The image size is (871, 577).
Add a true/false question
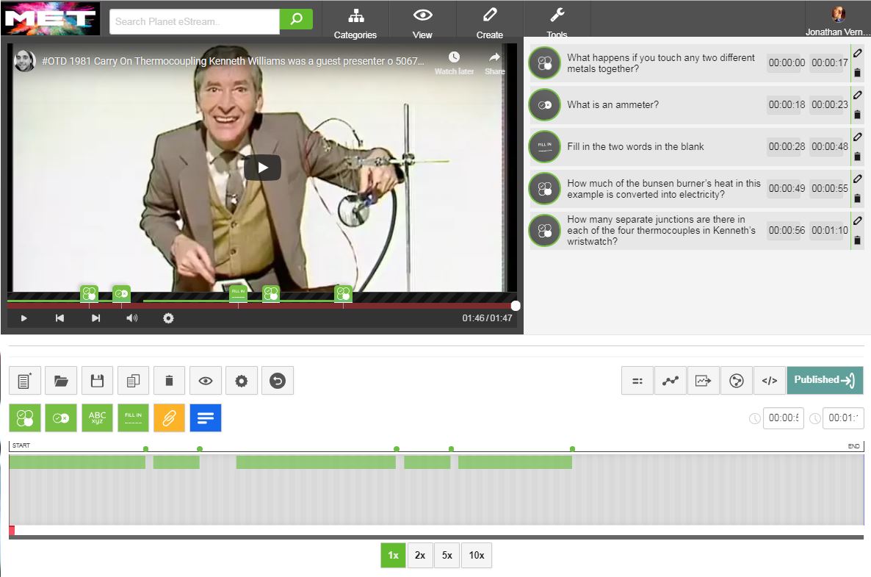pyautogui.click(x=60, y=418)
